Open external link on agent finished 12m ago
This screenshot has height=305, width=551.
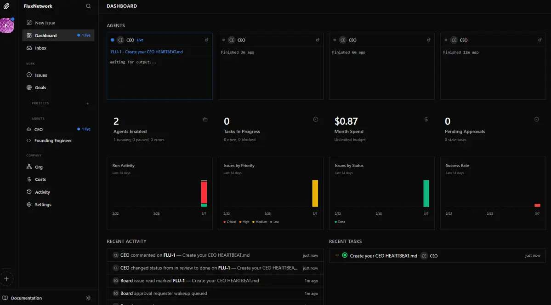coord(540,40)
